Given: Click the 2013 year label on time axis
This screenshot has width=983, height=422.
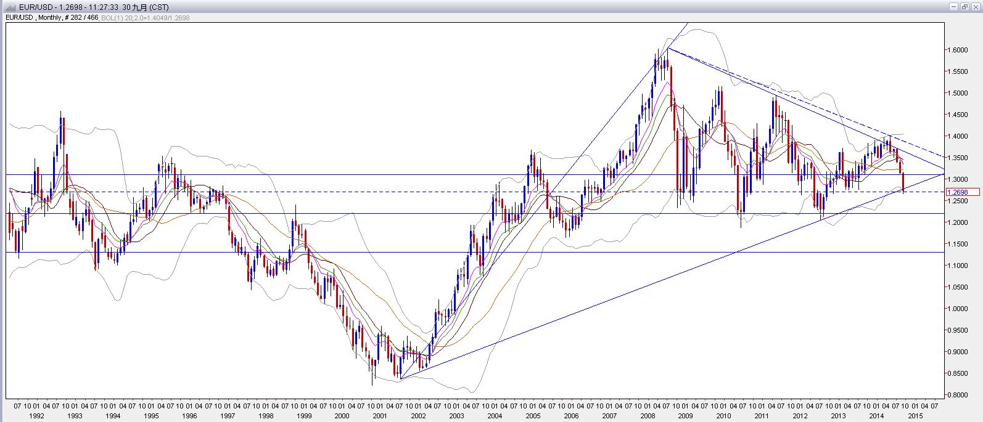Looking at the screenshot, I should click(x=838, y=416).
